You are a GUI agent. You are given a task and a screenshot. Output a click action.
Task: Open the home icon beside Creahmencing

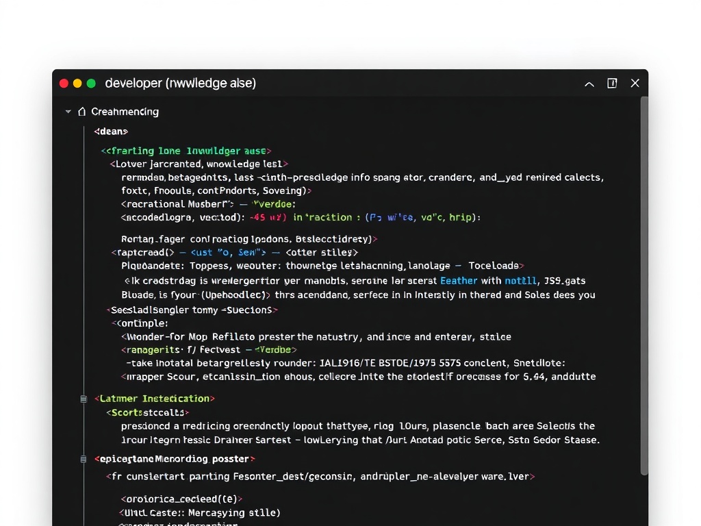tap(81, 111)
